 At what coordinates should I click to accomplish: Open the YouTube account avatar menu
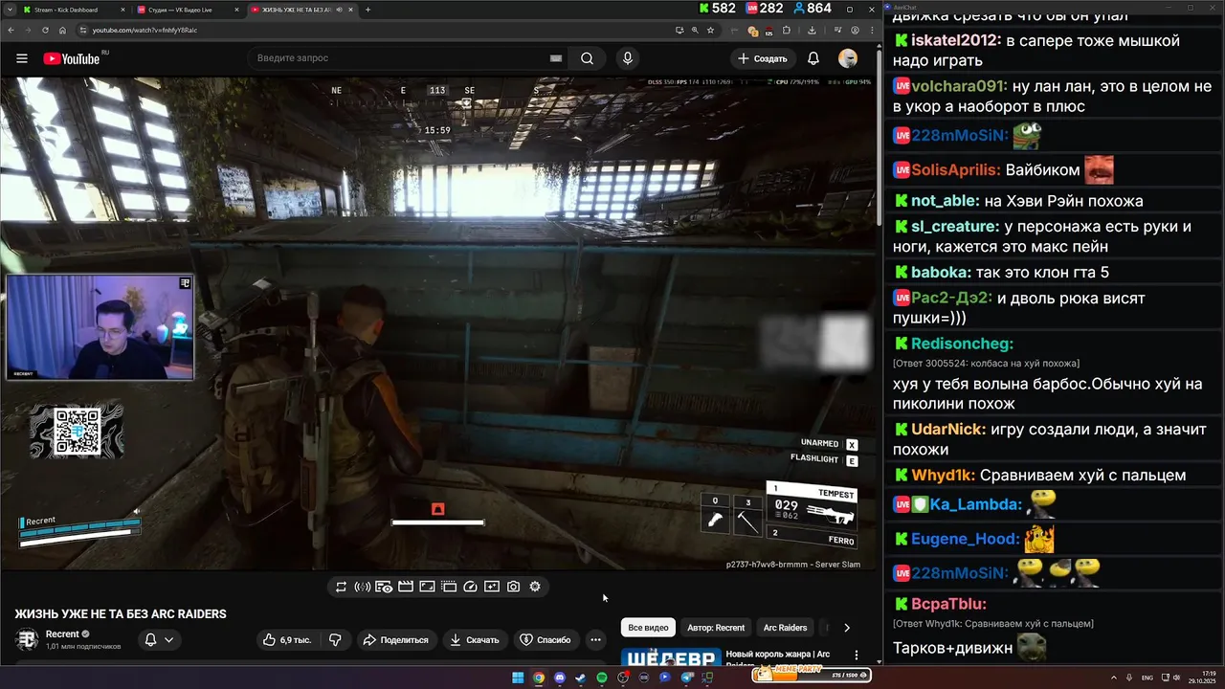(x=848, y=58)
